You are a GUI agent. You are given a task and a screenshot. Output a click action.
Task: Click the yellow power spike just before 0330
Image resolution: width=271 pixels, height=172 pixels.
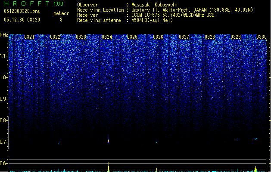[x=255, y=169]
